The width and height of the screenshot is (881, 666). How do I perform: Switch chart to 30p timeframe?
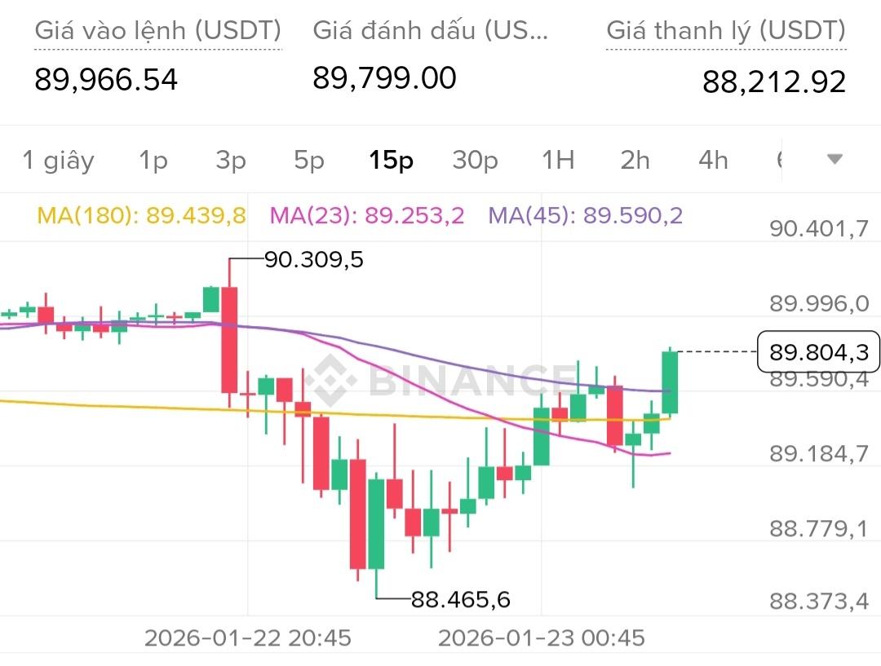pyautogui.click(x=475, y=161)
